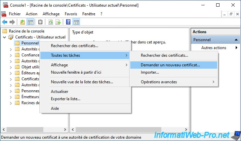The width and height of the screenshot is (241, 141).
Task: Collapse the Certificats - Utilisateur actuel node
Action: (5, 37)
